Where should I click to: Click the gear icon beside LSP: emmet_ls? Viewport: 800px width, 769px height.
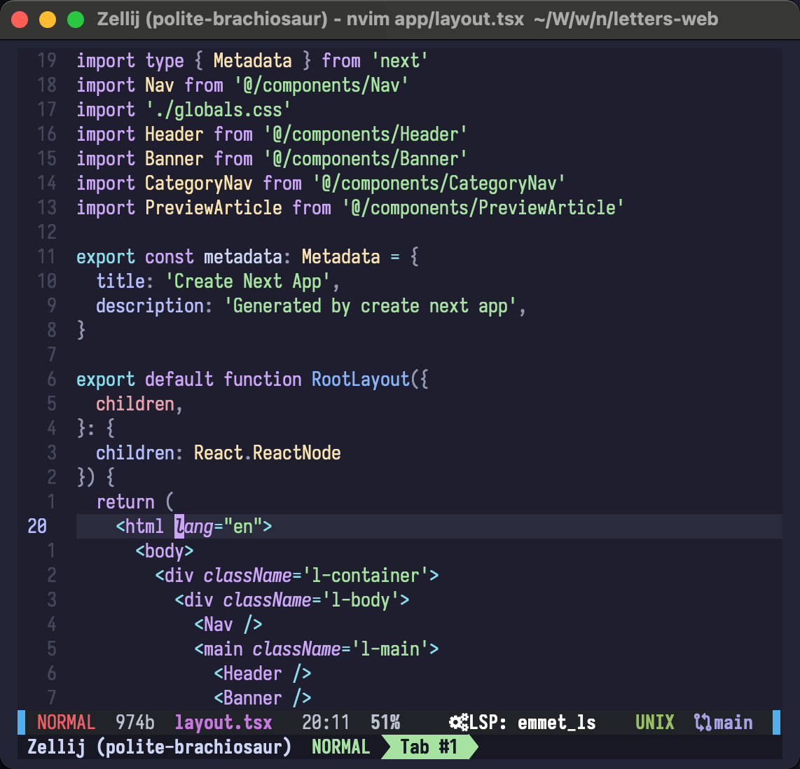(458, 723)
